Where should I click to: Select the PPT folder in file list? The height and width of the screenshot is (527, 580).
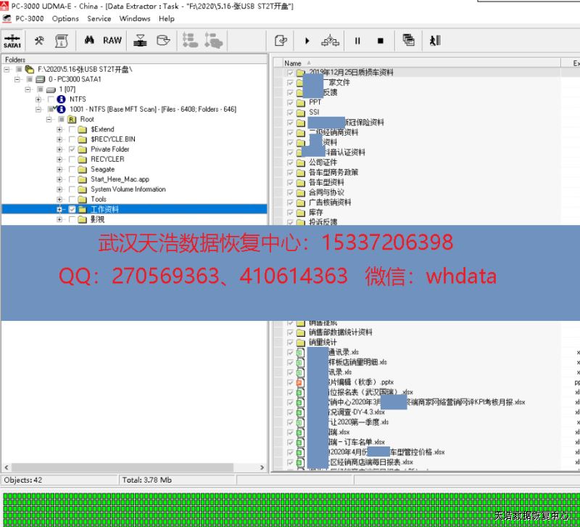pyautogui.click(x=315, y=102)
